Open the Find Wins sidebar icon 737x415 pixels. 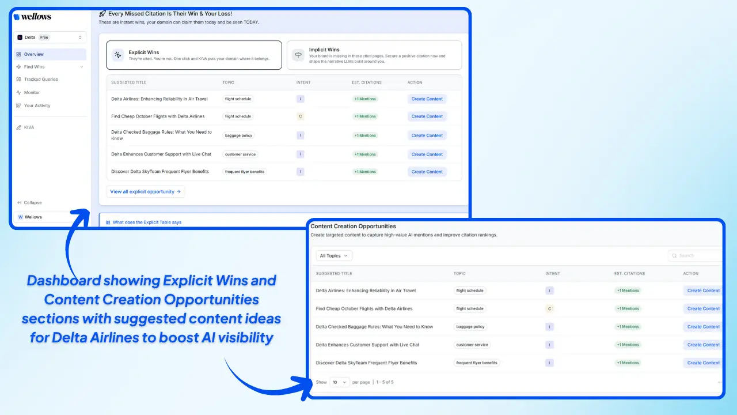coord(19,67)
